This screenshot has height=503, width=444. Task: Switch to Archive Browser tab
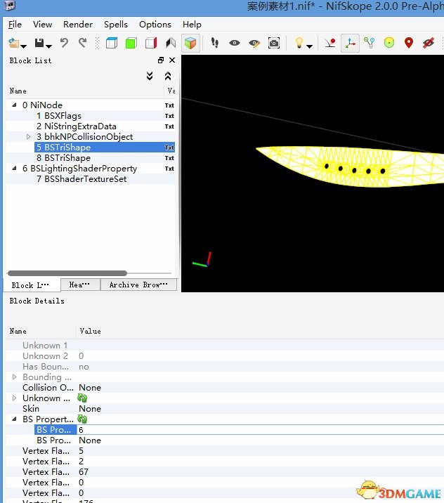click(138, 285)
